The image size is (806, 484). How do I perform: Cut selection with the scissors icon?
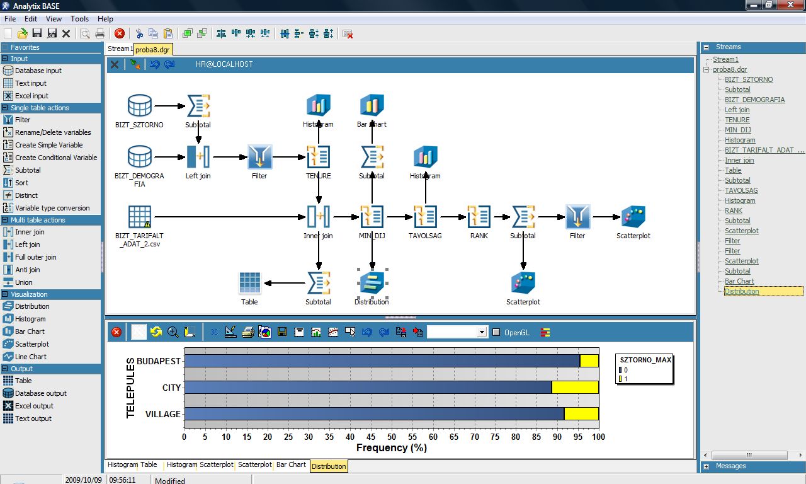click(139, 33)
